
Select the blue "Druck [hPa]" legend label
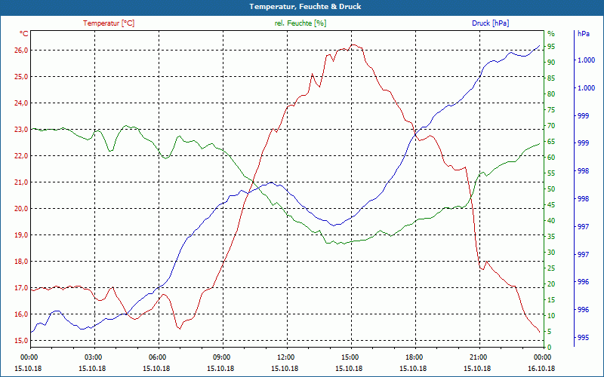click(x=490, y=23)
